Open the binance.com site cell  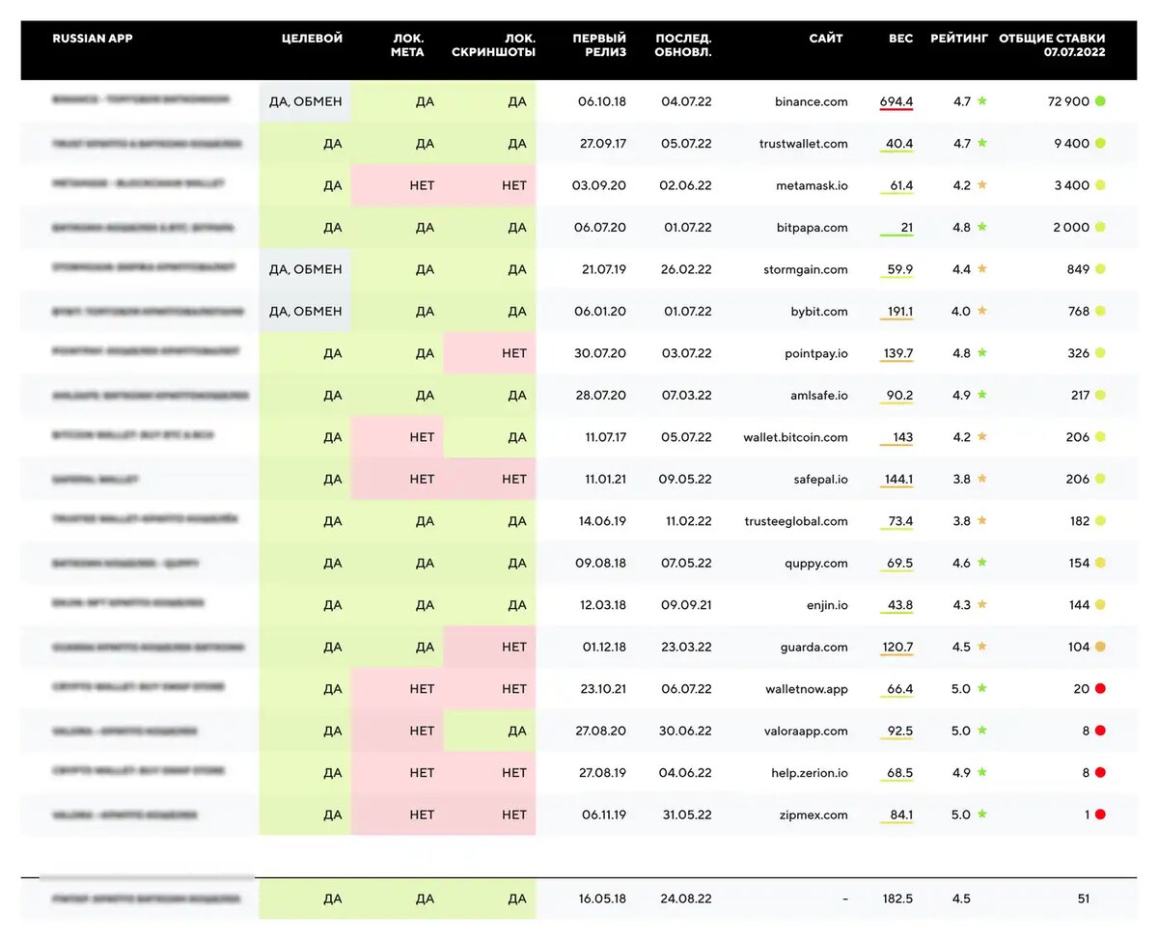pos(812,101)
